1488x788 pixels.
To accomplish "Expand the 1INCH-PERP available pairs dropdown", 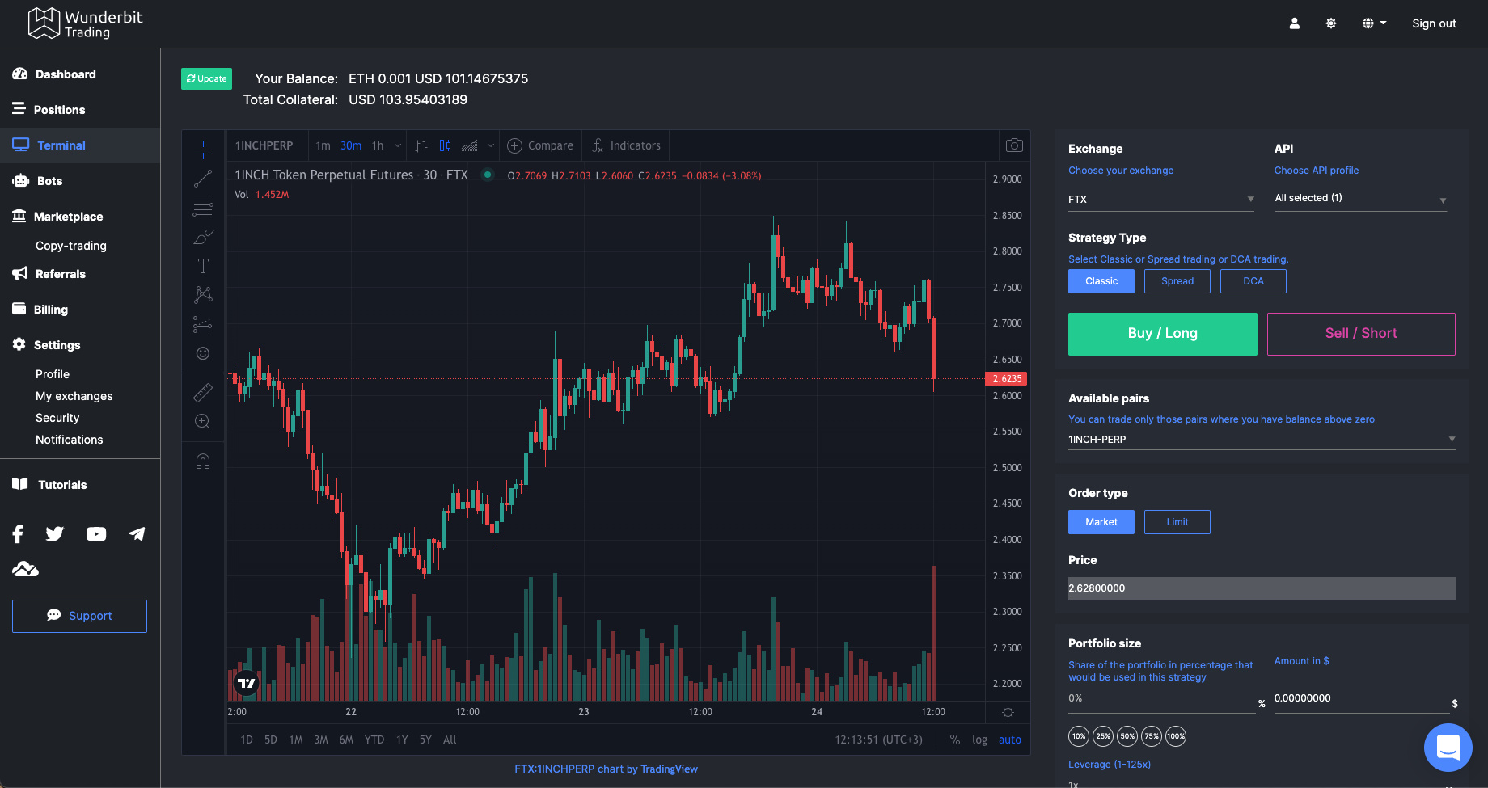I will click(1262, 440).
